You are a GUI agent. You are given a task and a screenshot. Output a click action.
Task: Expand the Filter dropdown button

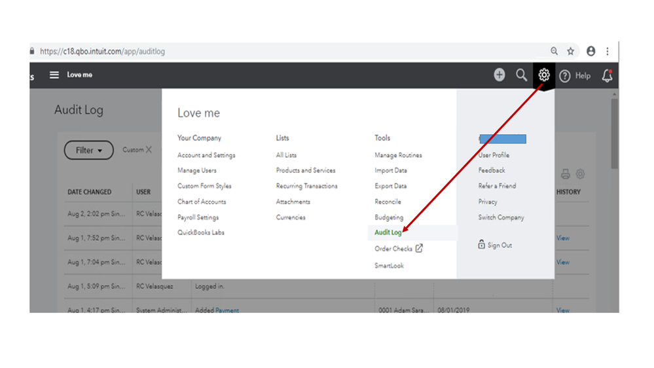(x=88, y=150)
